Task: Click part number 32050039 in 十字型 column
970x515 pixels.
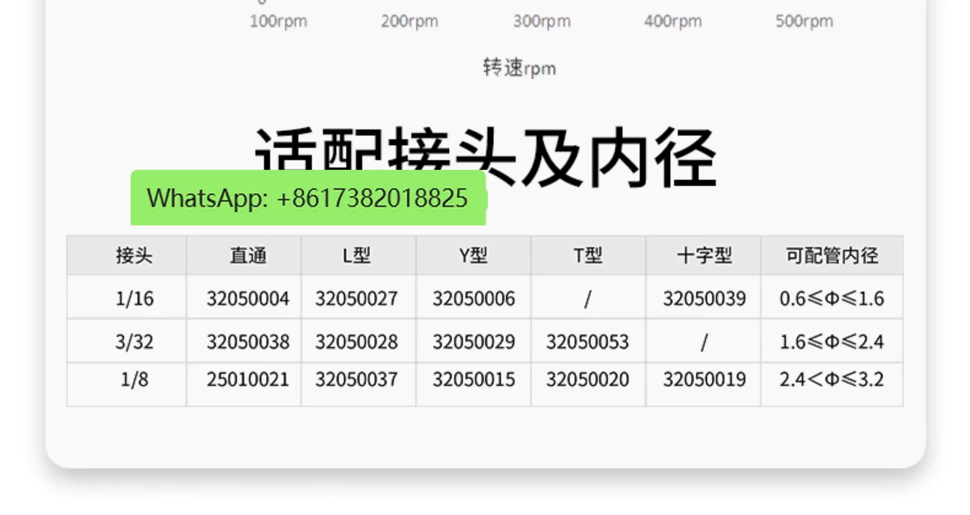Action: coord(704,299)
